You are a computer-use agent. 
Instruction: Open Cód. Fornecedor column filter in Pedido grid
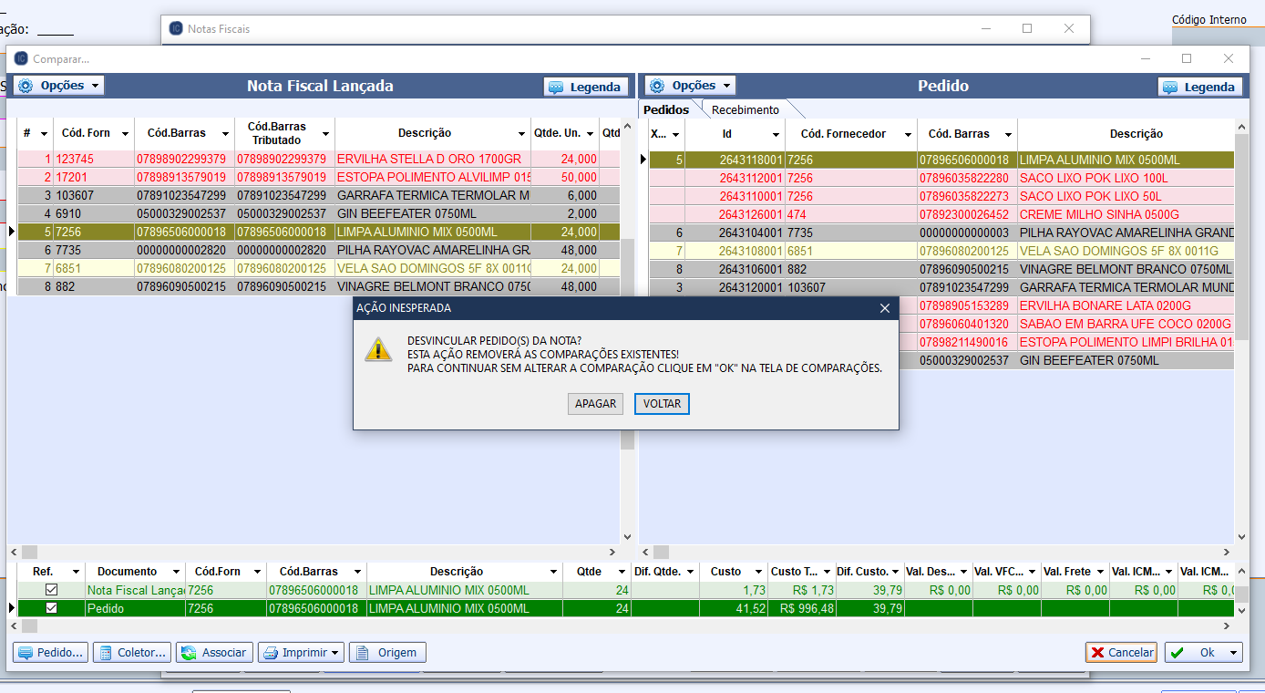[x=908, y=135]
